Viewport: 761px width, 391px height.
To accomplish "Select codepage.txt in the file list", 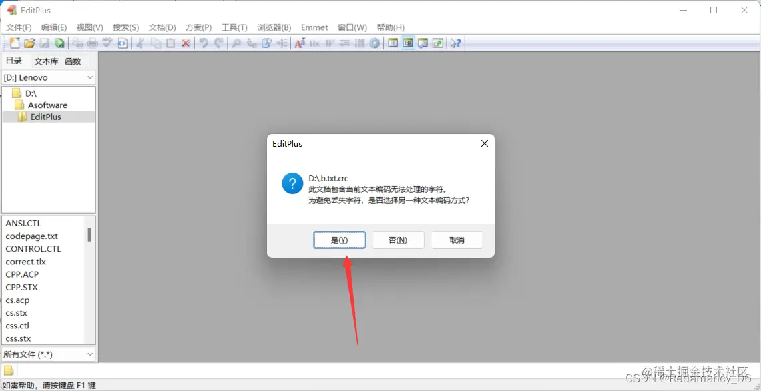I will coord(31,236).
